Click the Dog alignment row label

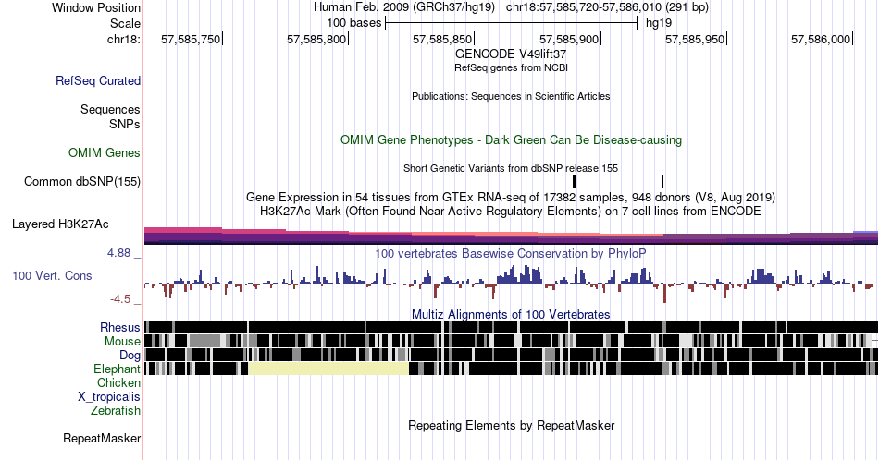click(x=130, y=355)
